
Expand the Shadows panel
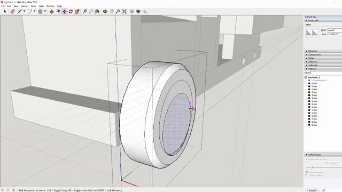click(x=306, y=62)
